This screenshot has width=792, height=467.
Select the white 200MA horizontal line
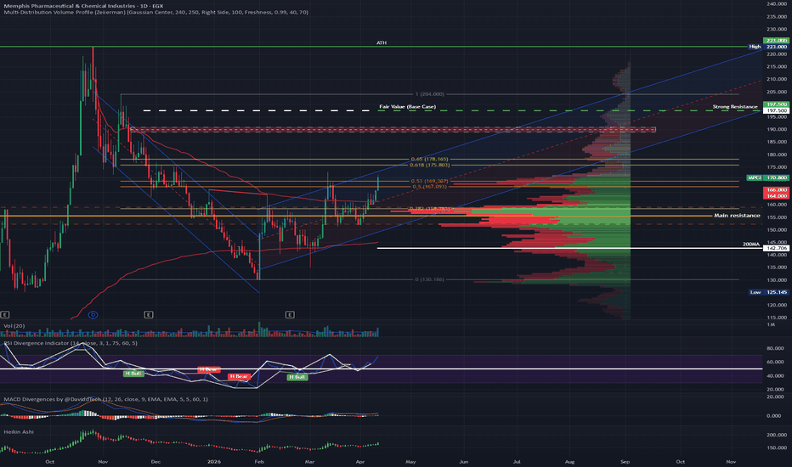[x=569, y=248]
